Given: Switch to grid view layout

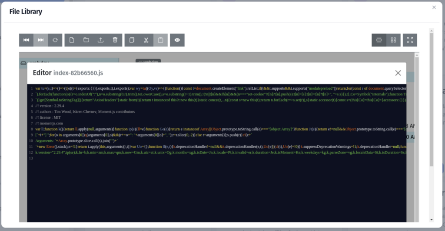Looking at the screenshot, I should click(x=393, y=40).
